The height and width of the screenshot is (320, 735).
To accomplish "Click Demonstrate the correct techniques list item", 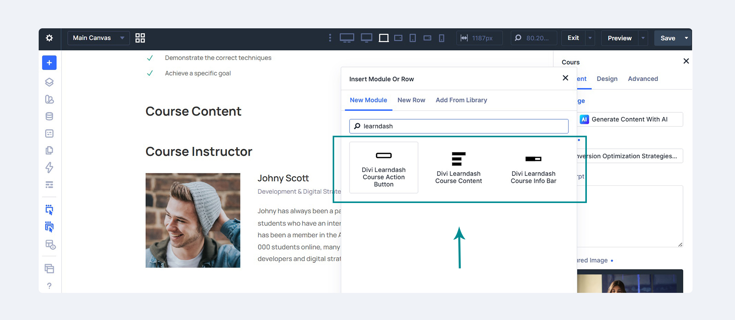I will click(218, 58).
